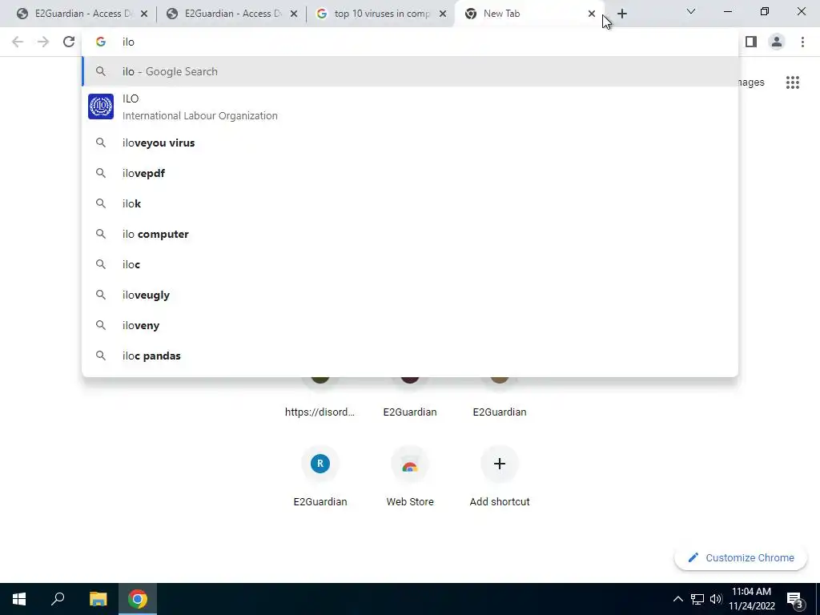
Task: Open the profile avatar menu
Action: coord(777,42)
